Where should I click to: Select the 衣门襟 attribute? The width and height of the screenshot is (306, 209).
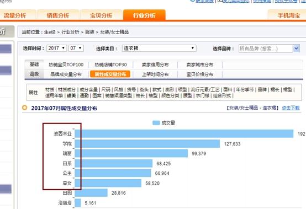coord(203,95)
